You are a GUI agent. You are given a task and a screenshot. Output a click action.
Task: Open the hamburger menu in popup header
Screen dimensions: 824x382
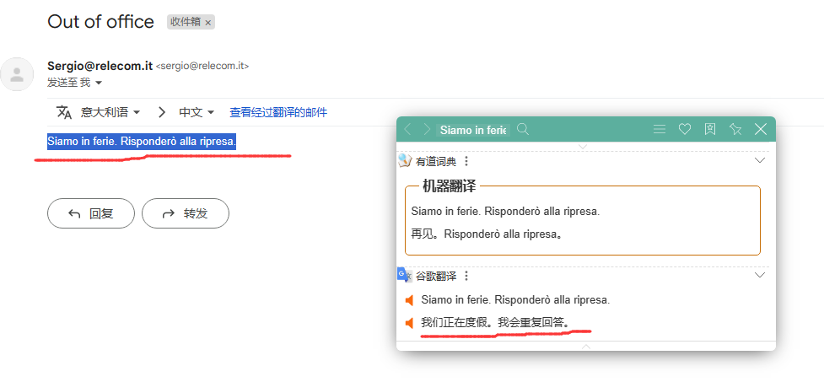(660, 129)
